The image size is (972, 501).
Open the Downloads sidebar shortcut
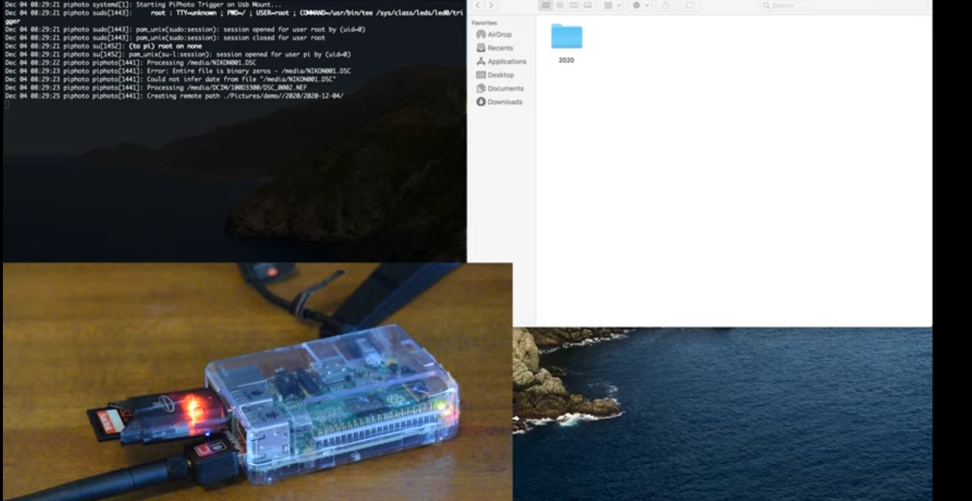(x=505, y=102)
